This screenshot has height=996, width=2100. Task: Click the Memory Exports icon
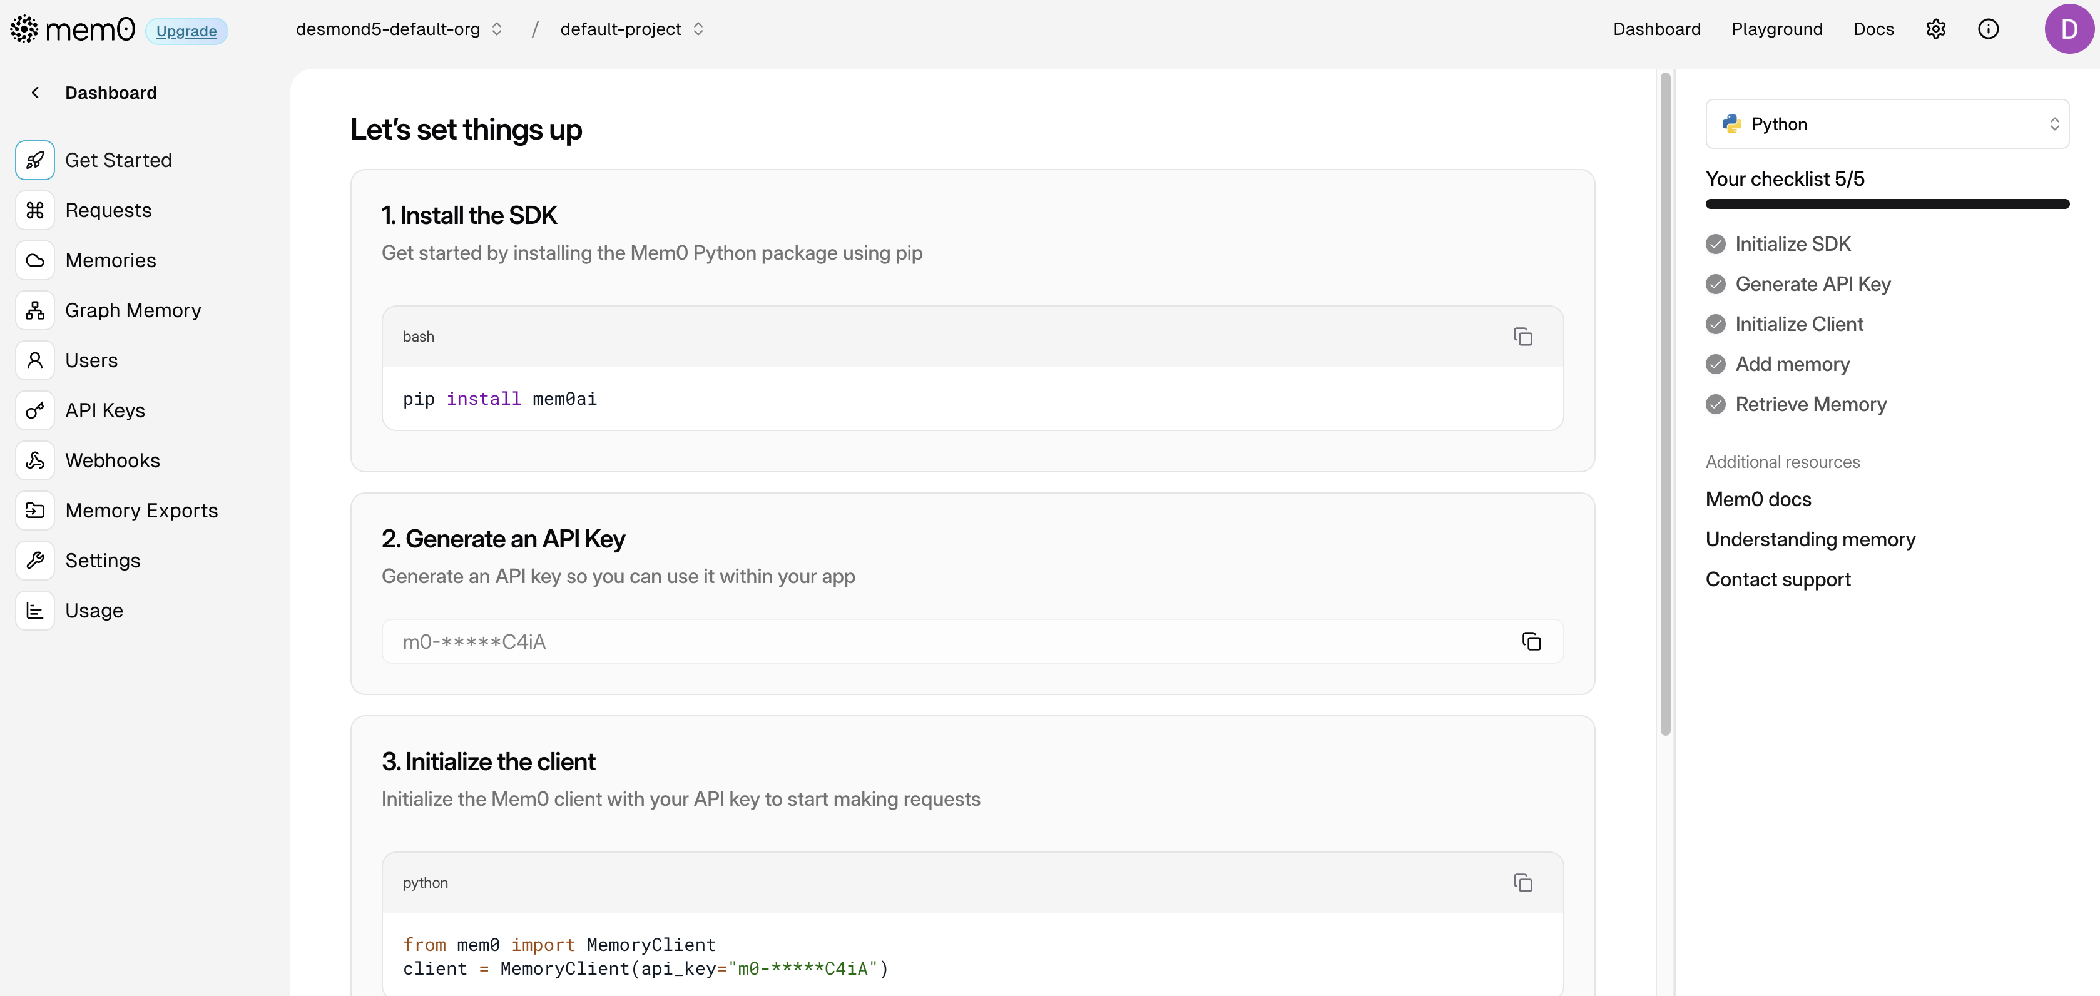(35, 511)
